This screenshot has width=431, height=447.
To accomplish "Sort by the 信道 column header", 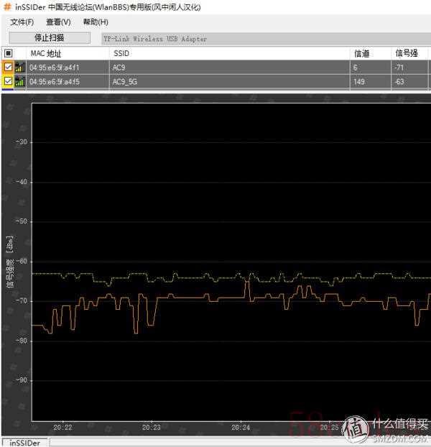I will [361, 53].
